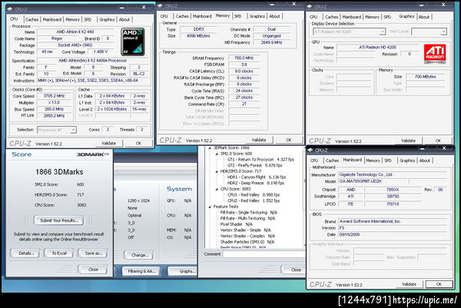Click the Graphs button in 3DMark
Viewport: 461px width, 308px height.
click(x=184, y=271)
